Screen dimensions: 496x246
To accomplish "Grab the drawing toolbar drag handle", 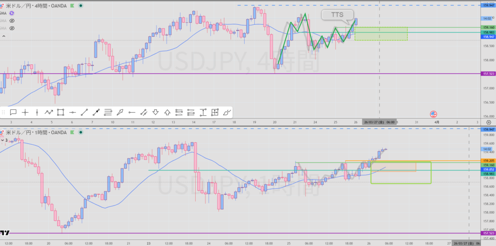I will (3, 112).
